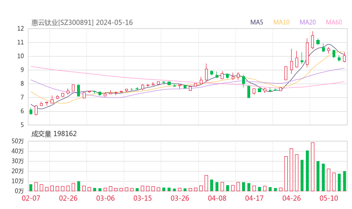
Task: Click the price axis label 6
Action: pos(22,111)
